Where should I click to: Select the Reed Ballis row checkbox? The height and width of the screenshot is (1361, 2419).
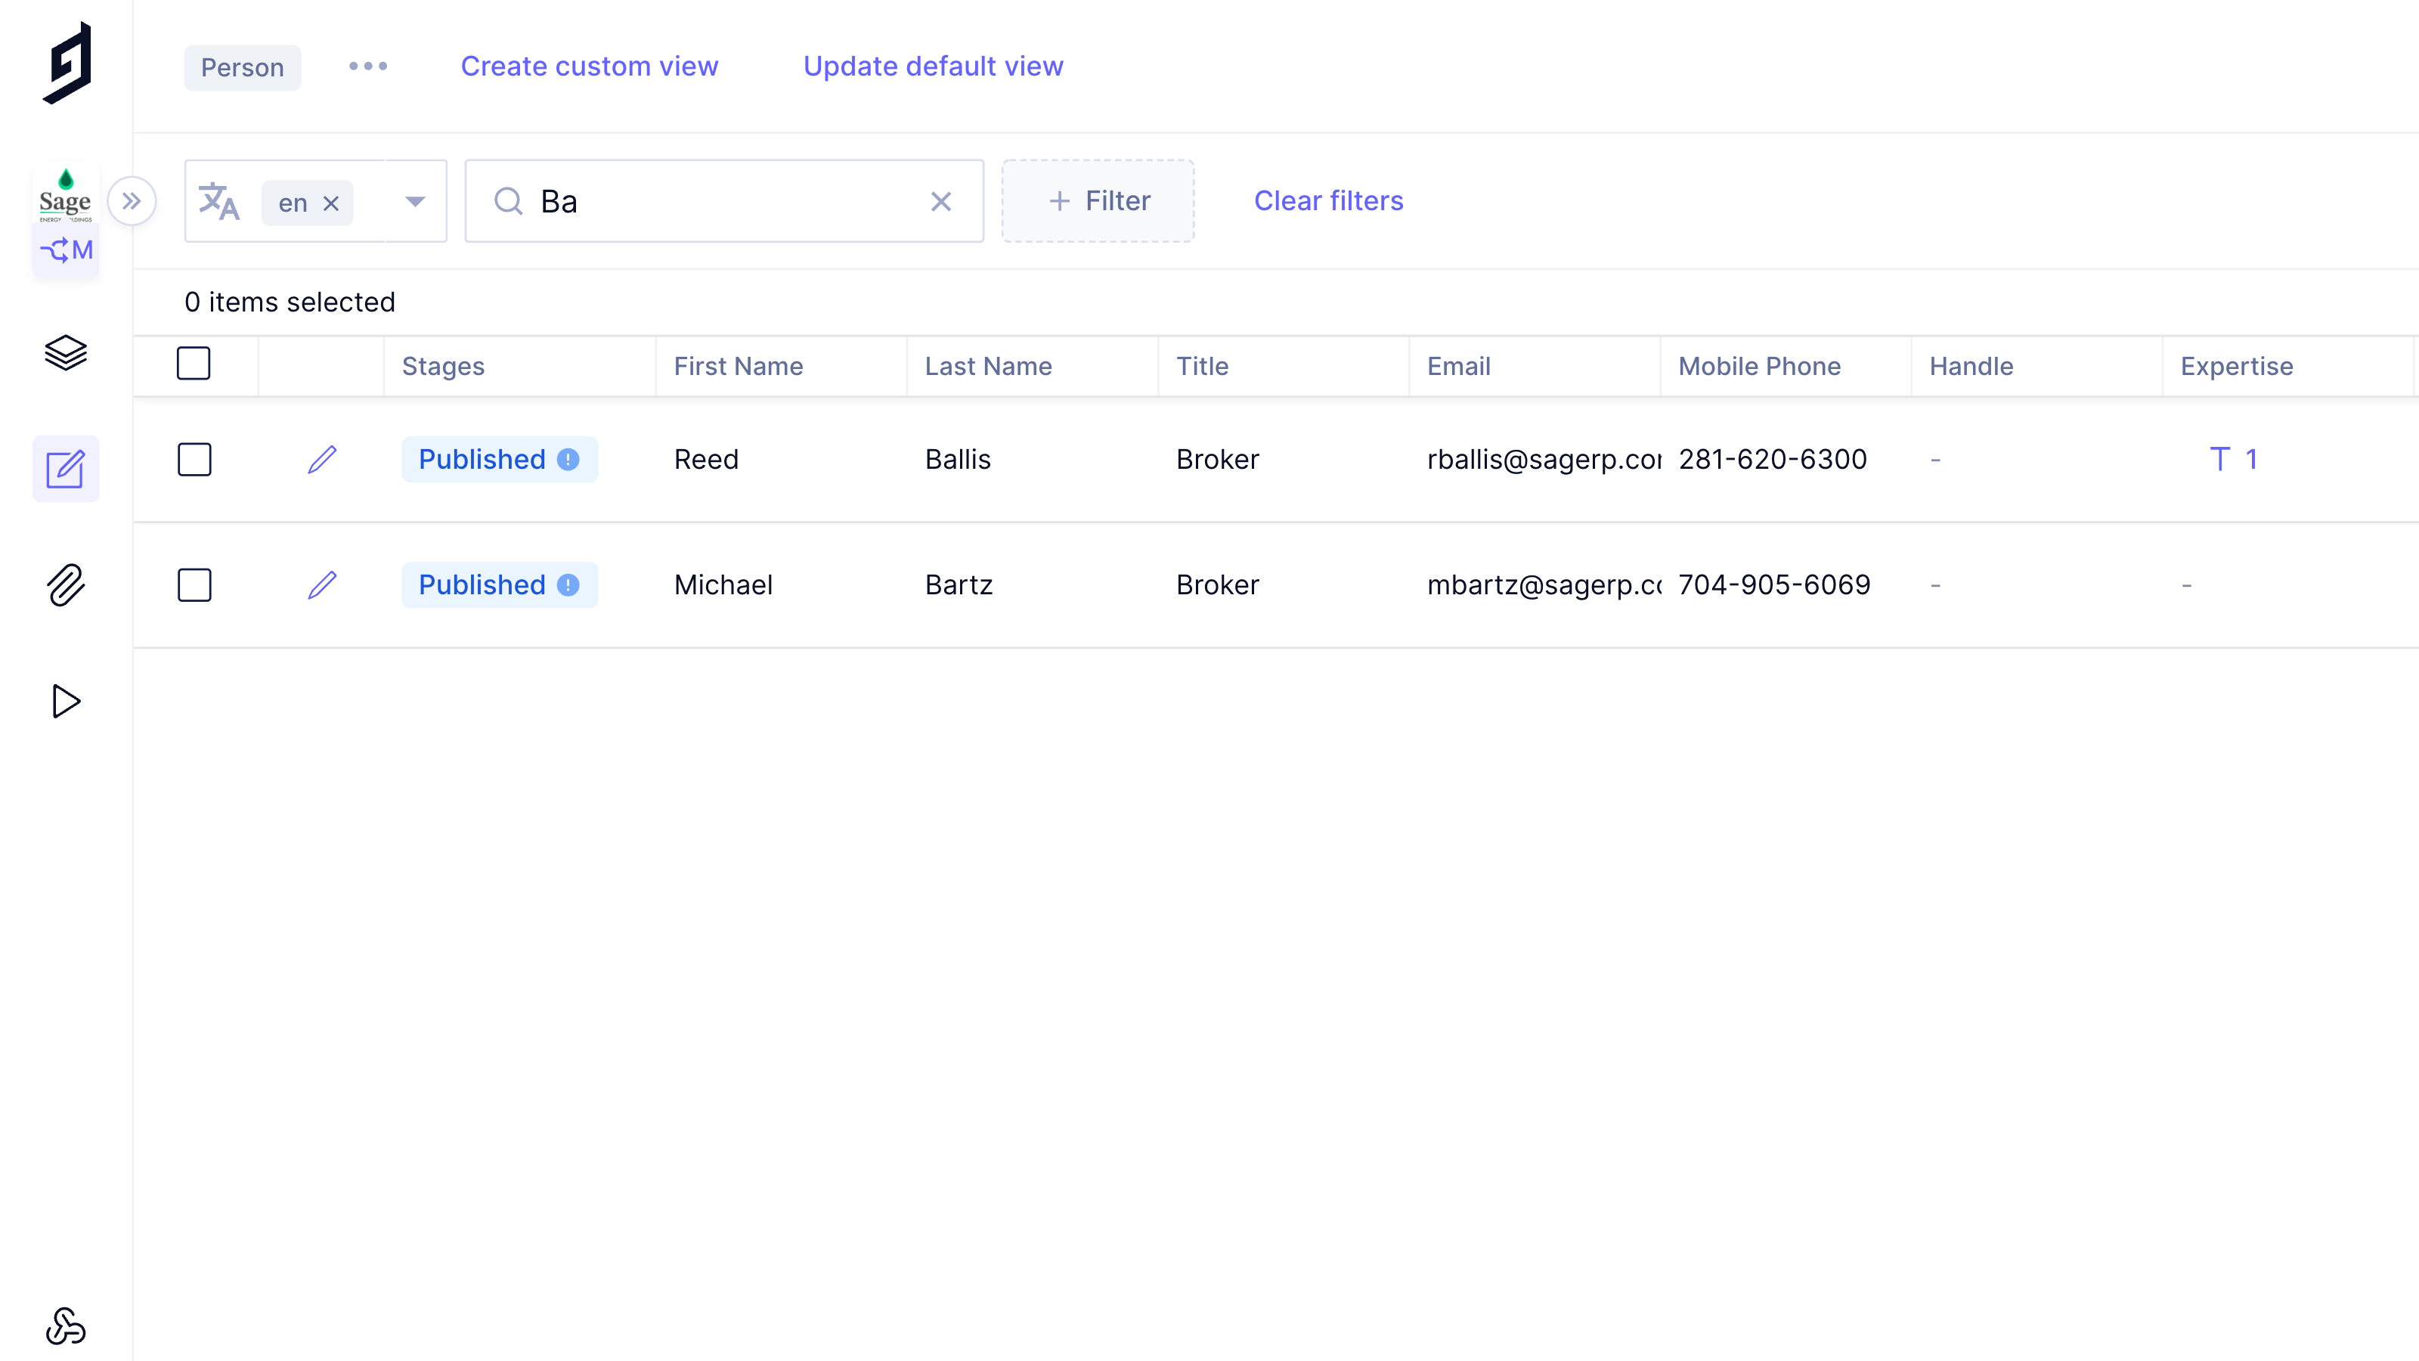(x=194, y=459)
